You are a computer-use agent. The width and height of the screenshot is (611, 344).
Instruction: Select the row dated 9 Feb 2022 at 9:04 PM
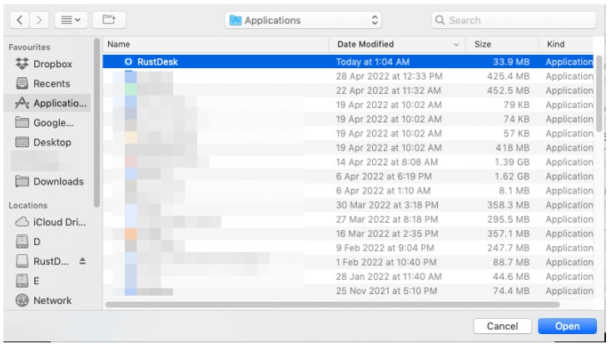348,248
